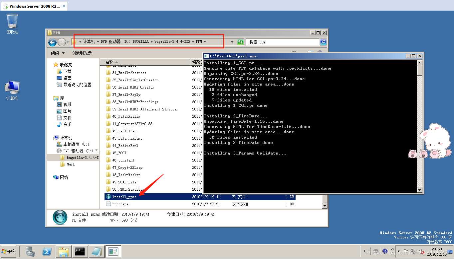Open the 组织 menu
The width and height of the screenshot is (454, 259).
click(58, 53)
